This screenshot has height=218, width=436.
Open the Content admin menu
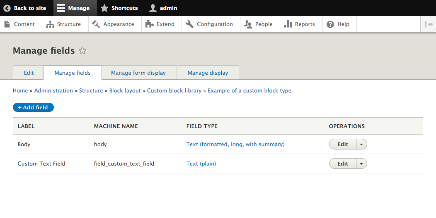click(x=20, y=24)
